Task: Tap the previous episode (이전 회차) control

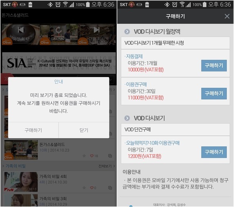Action: (x=21, y=34)
